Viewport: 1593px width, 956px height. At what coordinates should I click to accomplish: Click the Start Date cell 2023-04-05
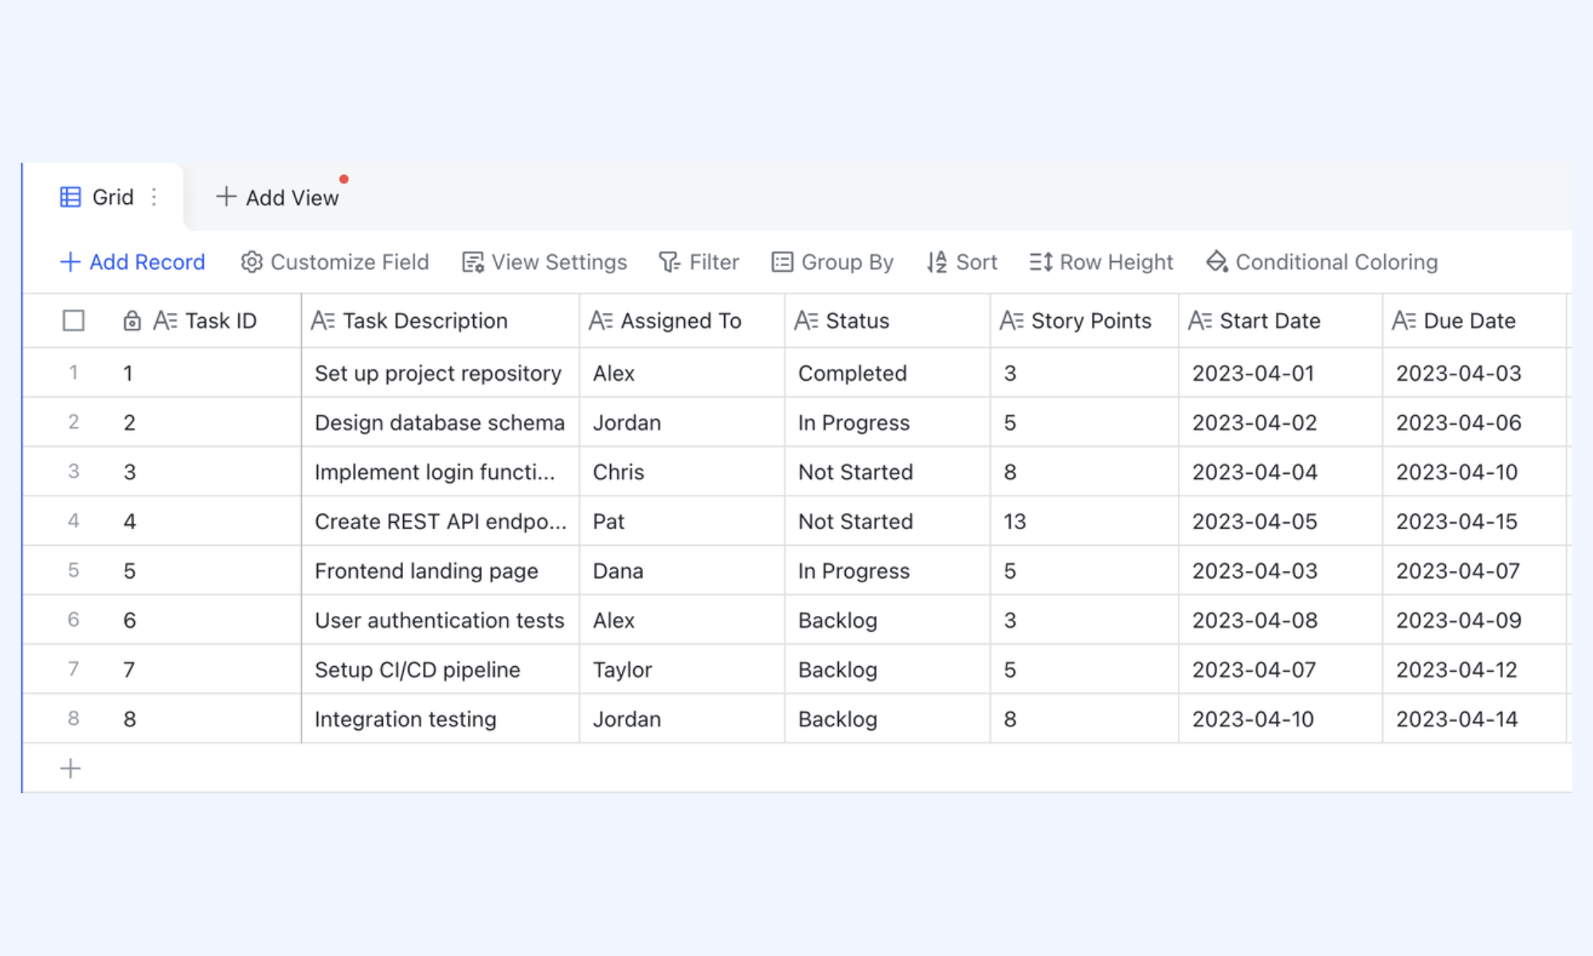(1281, 521)
